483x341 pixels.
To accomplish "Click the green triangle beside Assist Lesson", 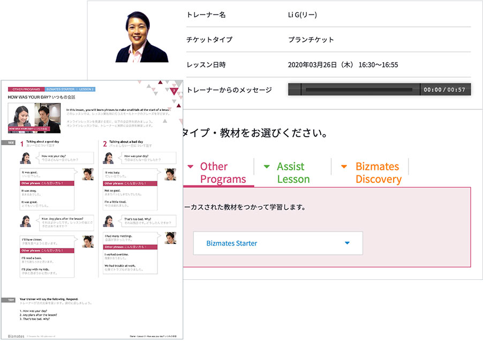I will (267, 166).
